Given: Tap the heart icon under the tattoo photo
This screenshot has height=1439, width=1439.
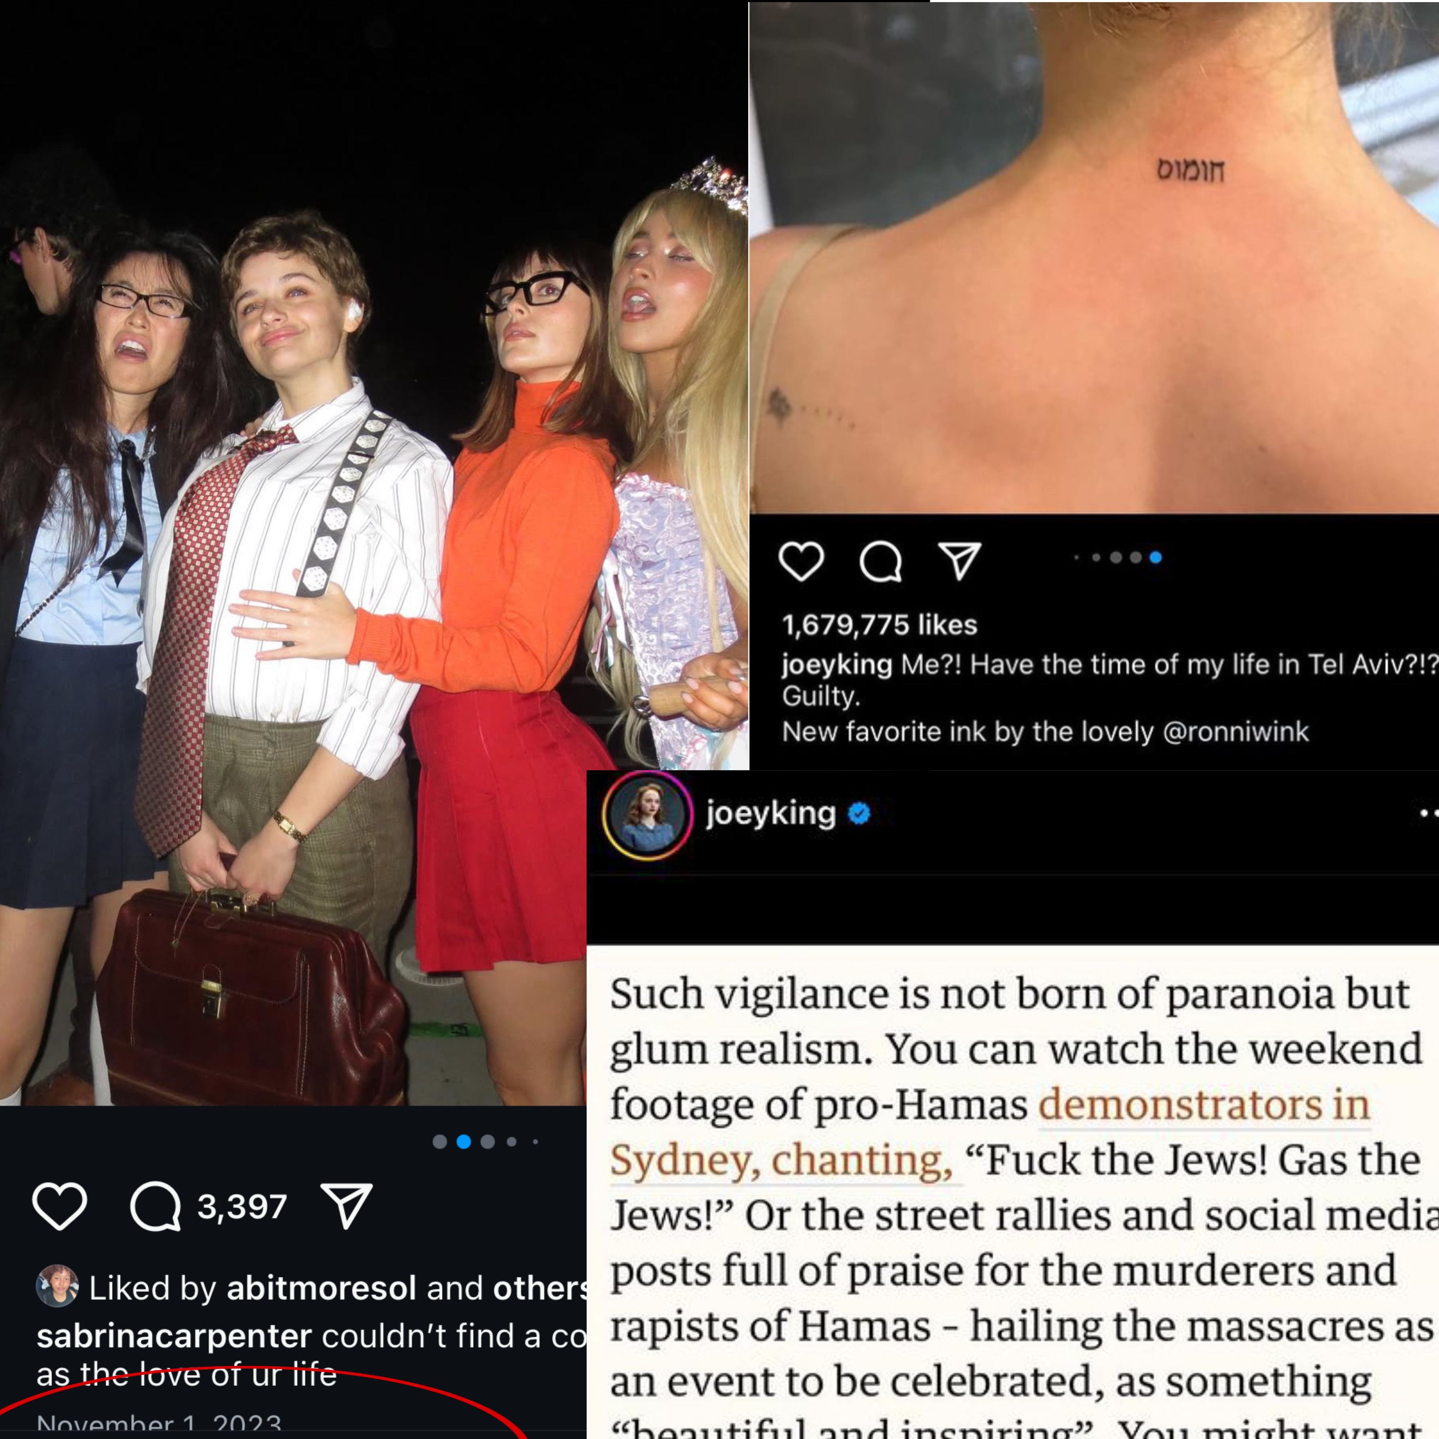Looking at the screenshot, I should (x=801, y=561).
